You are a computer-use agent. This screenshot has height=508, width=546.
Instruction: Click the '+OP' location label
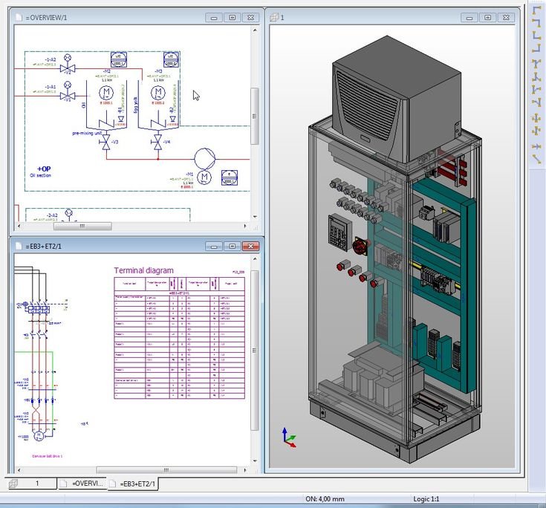coord(44,169)
